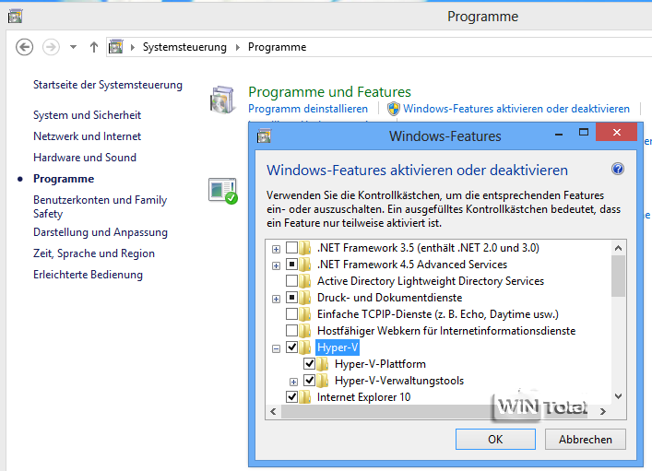Uncheck Hyper-V-Plattform checkbox
Image resolution: width=652 pixels, height=471 pixels.
(309, 364)
